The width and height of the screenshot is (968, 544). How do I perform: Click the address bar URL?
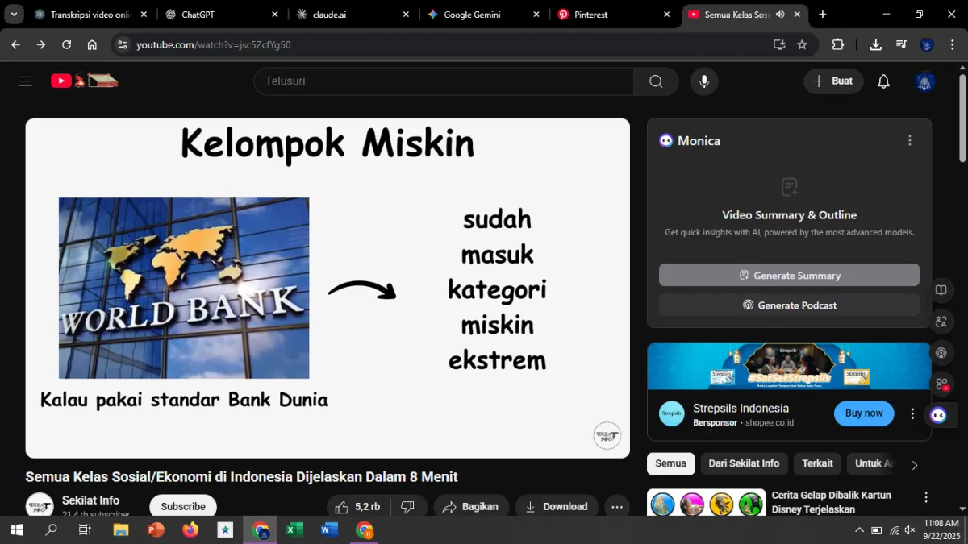coord(214,45)
